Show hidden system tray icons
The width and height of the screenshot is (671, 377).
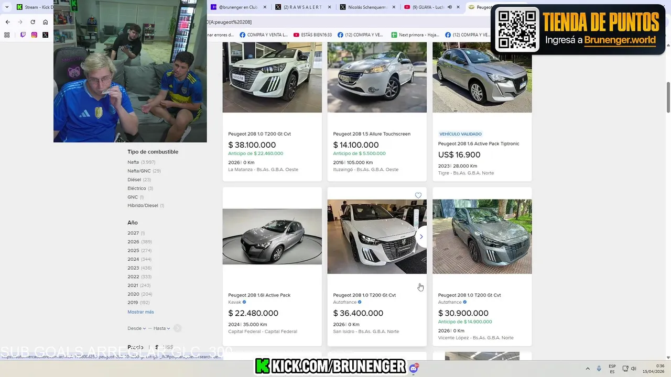pyautogui.click(x=587, y=369)
